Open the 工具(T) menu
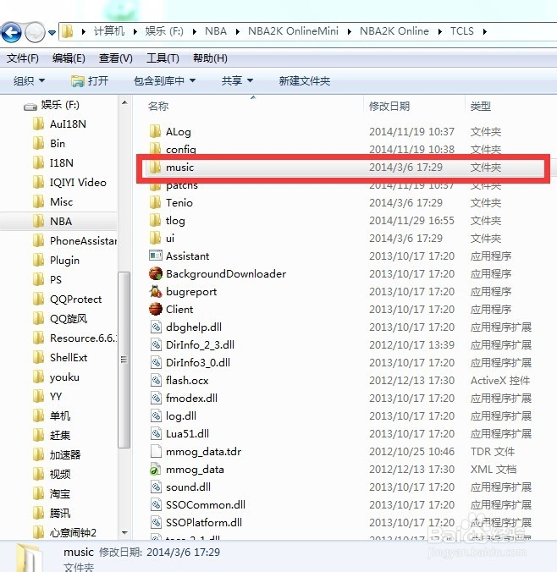The image size is (557, 572). (163, 58)
